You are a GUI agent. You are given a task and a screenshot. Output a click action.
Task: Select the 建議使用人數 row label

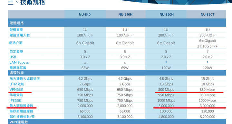coord(20,35)
